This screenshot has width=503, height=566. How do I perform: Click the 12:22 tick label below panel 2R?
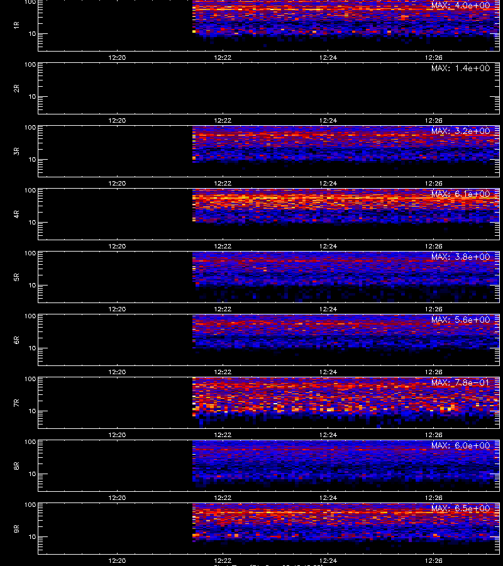pos(223,120)
